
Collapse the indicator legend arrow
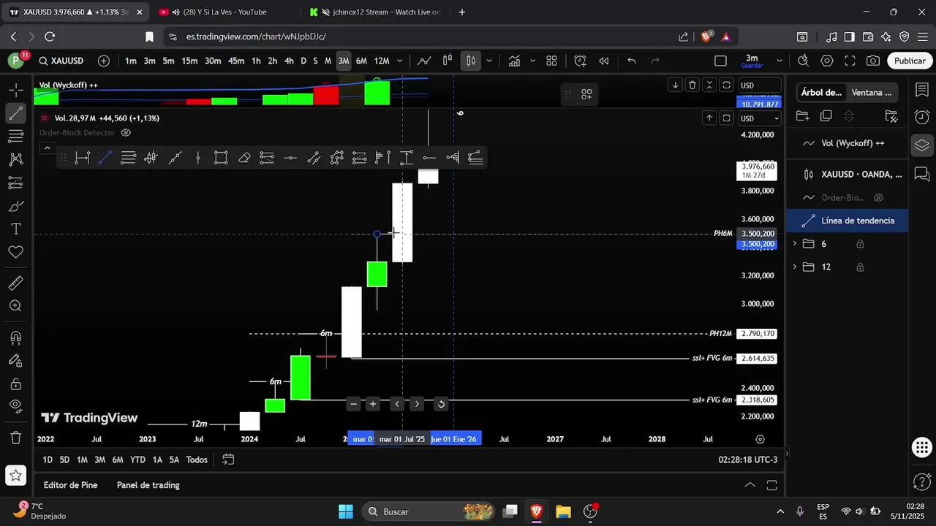[47, 148]
